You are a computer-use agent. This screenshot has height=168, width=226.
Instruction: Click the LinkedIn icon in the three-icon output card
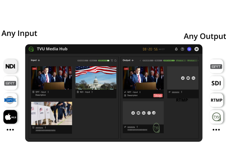pos(193,78)
